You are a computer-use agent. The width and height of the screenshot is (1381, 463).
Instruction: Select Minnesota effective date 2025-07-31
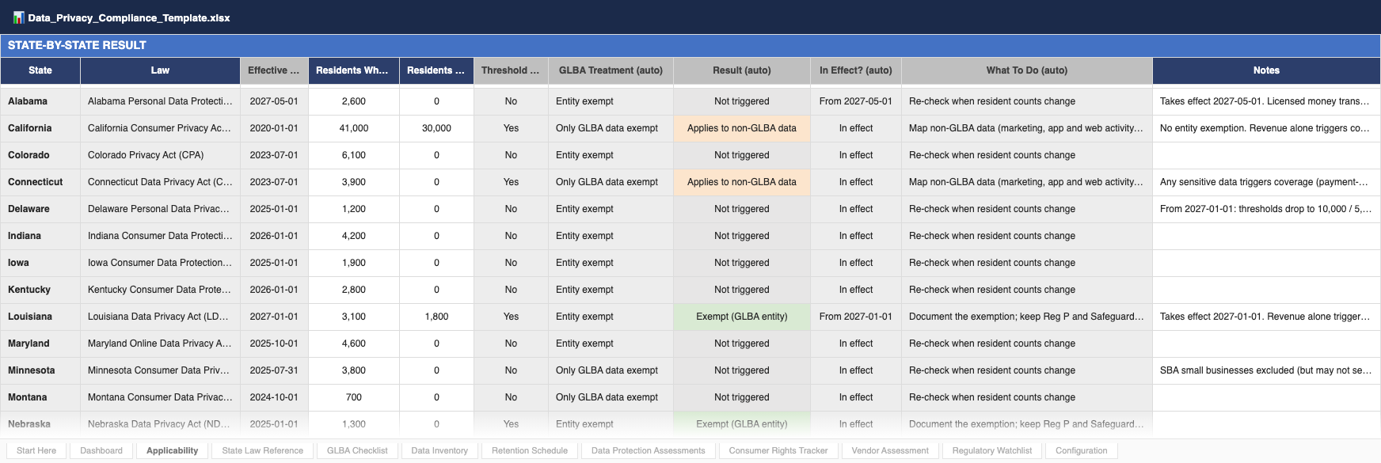click(x=274, y=370)
